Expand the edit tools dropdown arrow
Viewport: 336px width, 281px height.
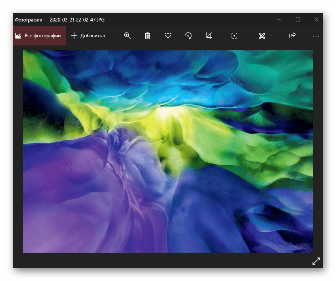pos(271,35)
